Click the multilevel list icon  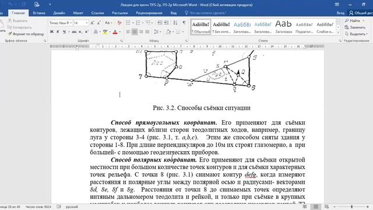click(x=149, y=23)
